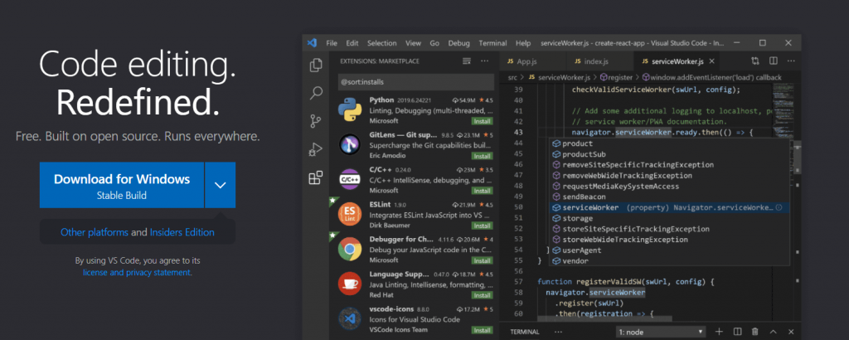This screenshot has height=340, width=849.
Task: Open the Other platforms link
Action: [95, 232]
